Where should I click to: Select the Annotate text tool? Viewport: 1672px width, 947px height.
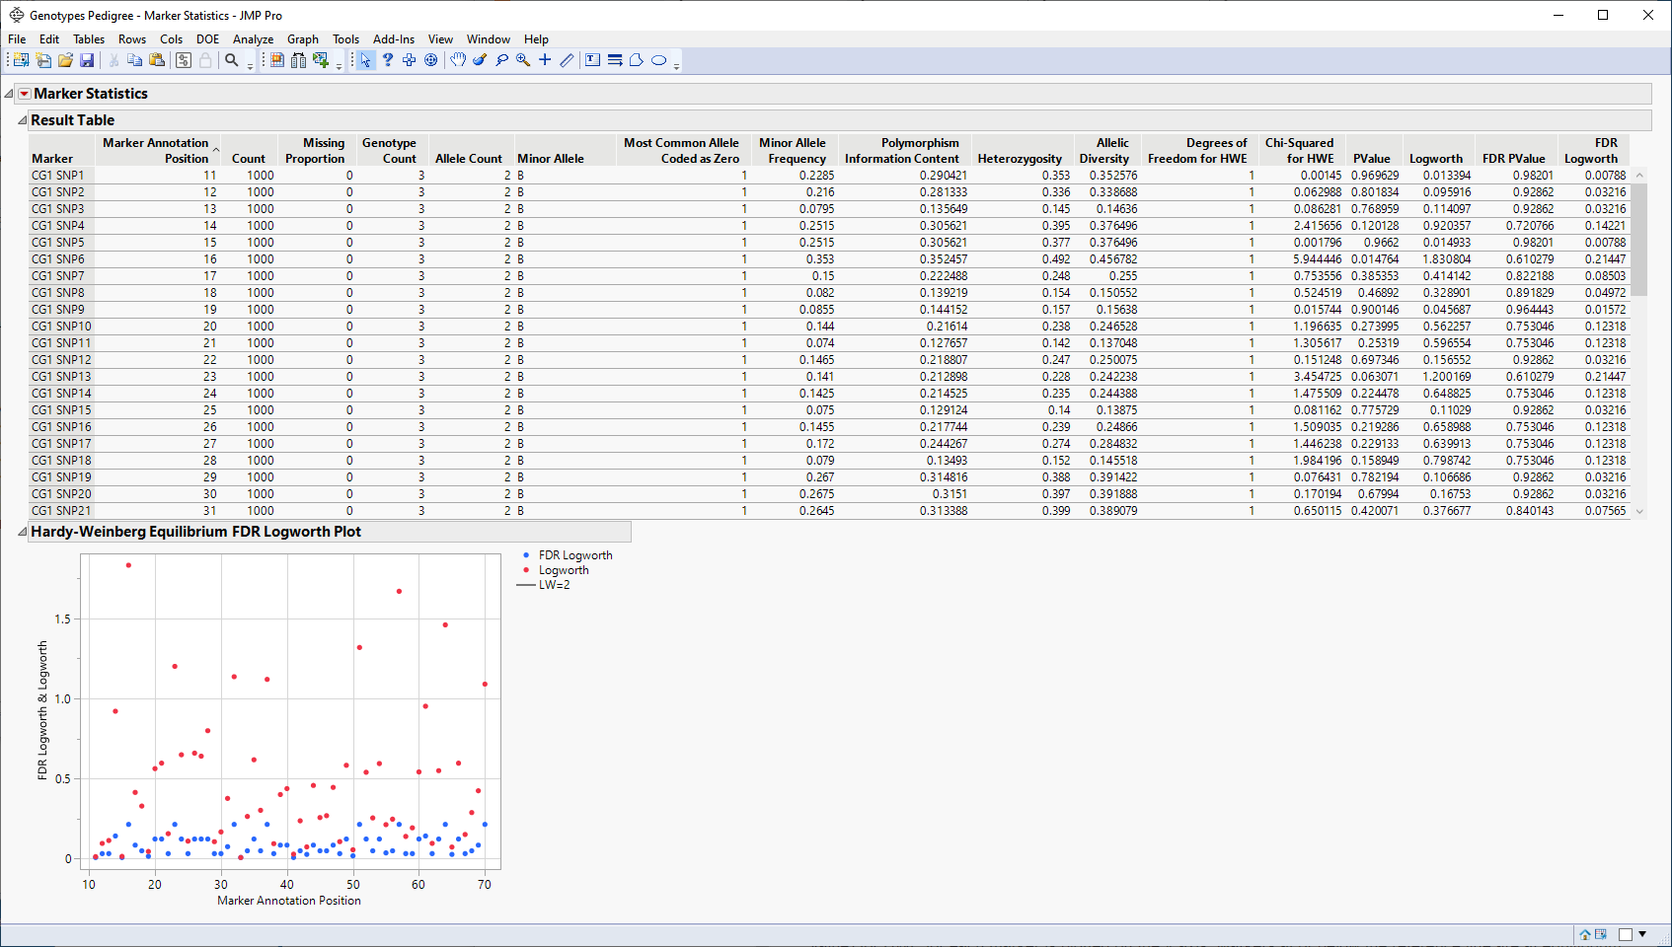tap(592, 60)
